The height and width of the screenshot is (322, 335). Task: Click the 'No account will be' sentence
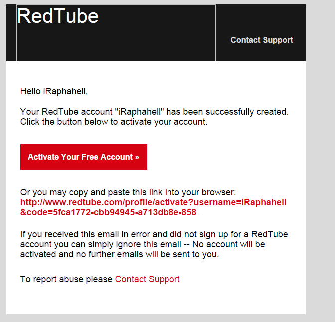coord(229,244)
